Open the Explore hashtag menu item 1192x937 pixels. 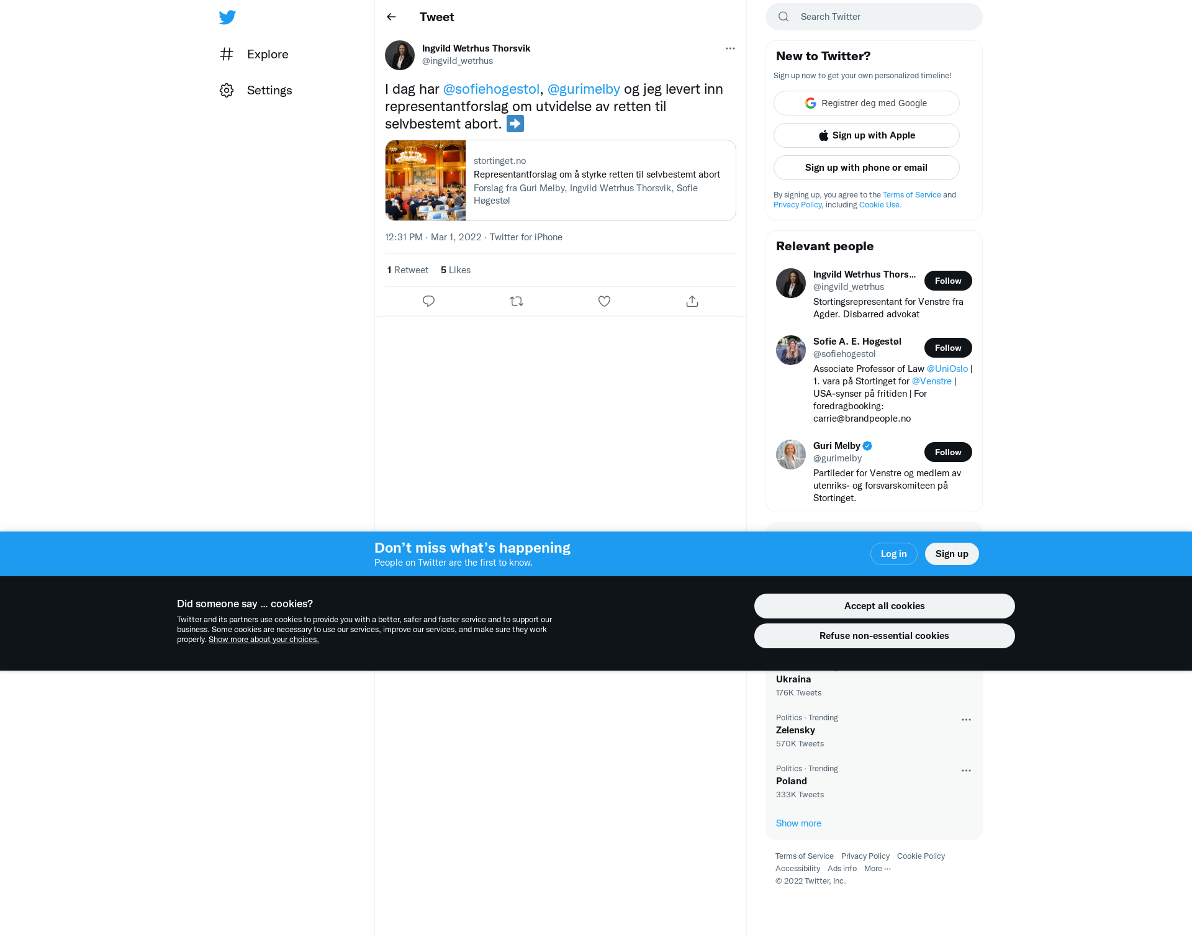coord(254,54)
